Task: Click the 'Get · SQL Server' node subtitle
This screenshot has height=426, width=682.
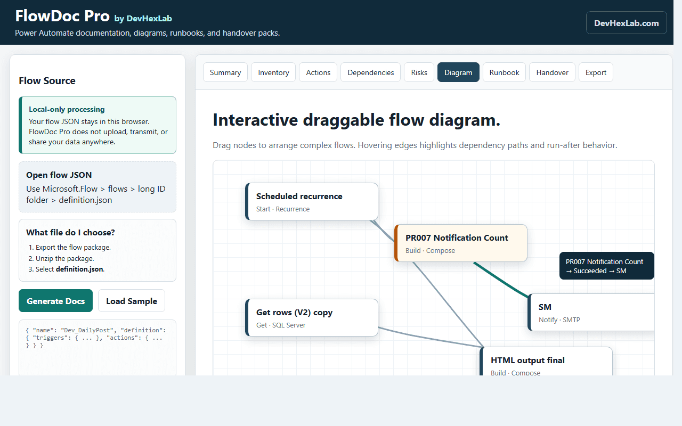Action: (x=281, y=325)
